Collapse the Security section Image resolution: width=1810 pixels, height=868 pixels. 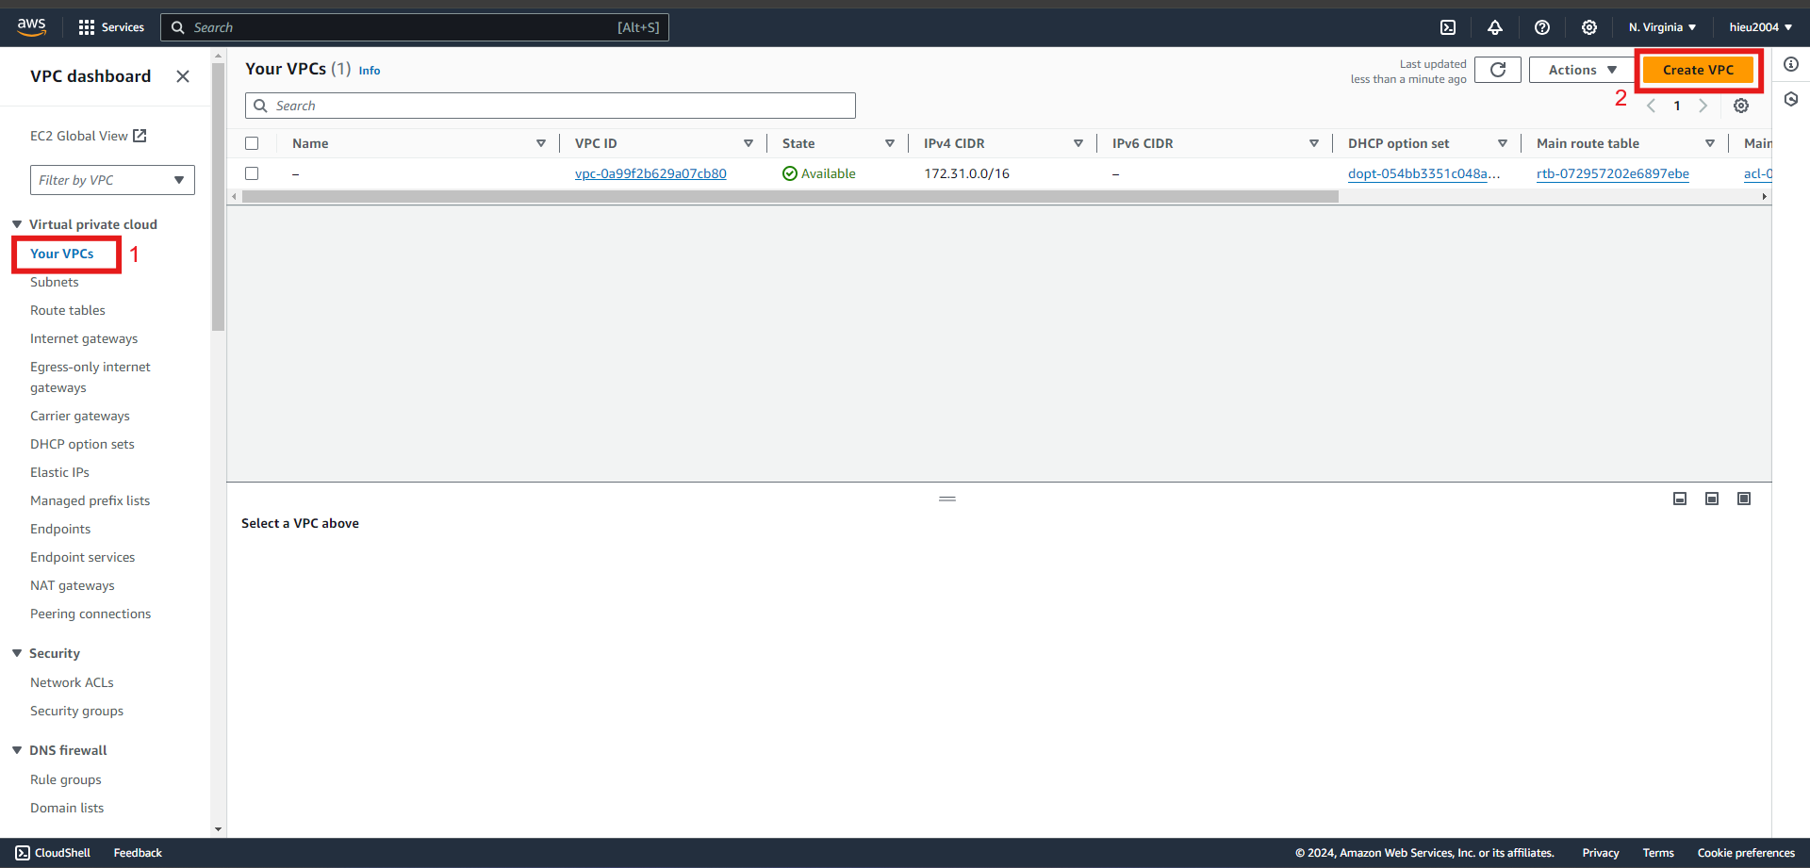tap(17, 653)
